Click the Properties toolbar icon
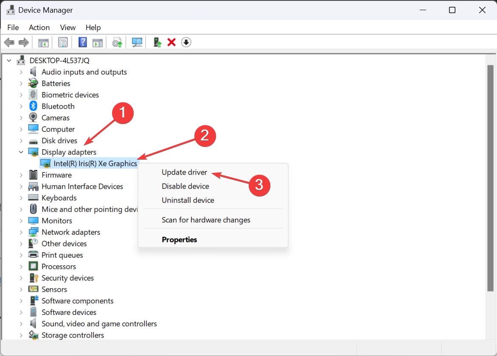This screenshot has height=356, width=497. (63, 42)
